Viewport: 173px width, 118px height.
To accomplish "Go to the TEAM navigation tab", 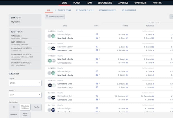I will click(x=89, y=3).
